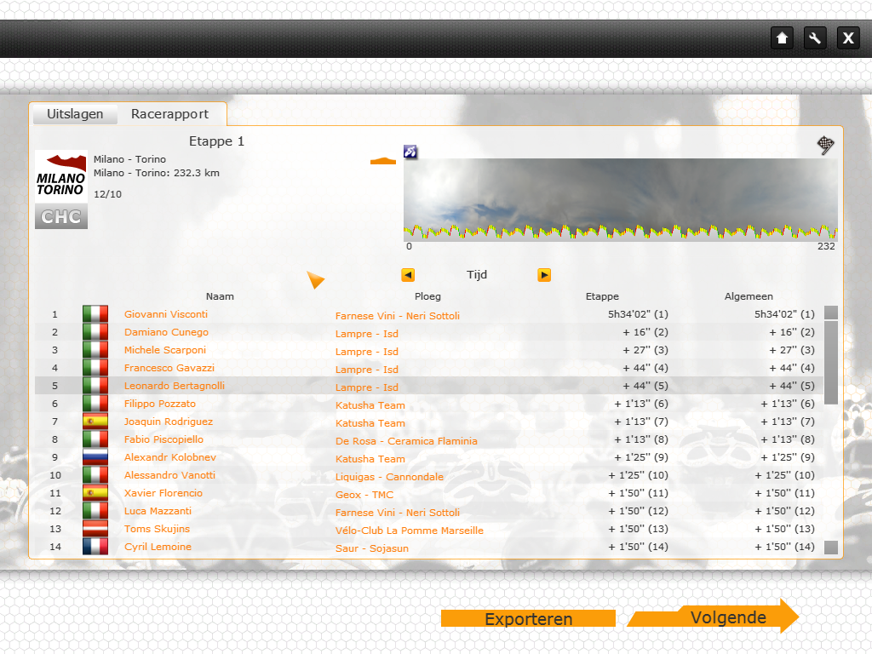Click the CHC race class badge
This screenshot has height=654, width=872.
[61, 217]
